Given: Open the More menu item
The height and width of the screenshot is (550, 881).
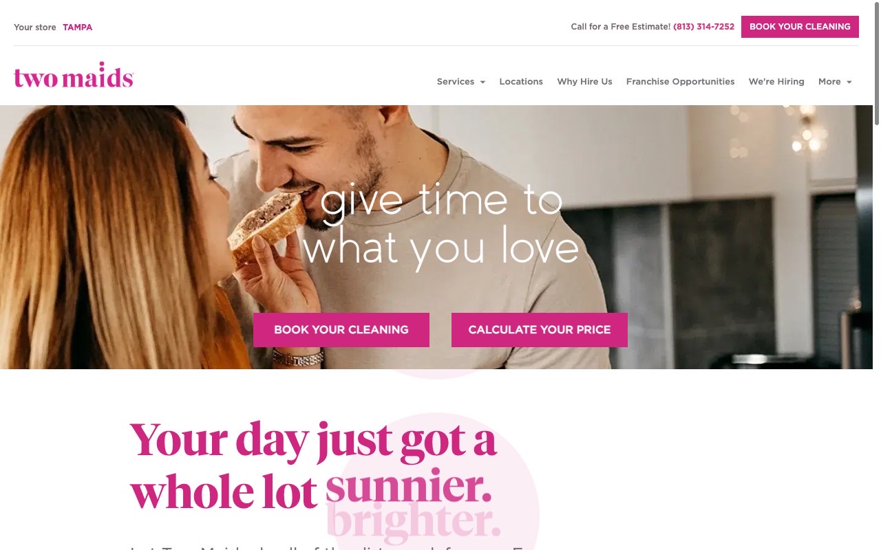Looking at the screenshot, I should pyautogui.click(x=829, y=81).
